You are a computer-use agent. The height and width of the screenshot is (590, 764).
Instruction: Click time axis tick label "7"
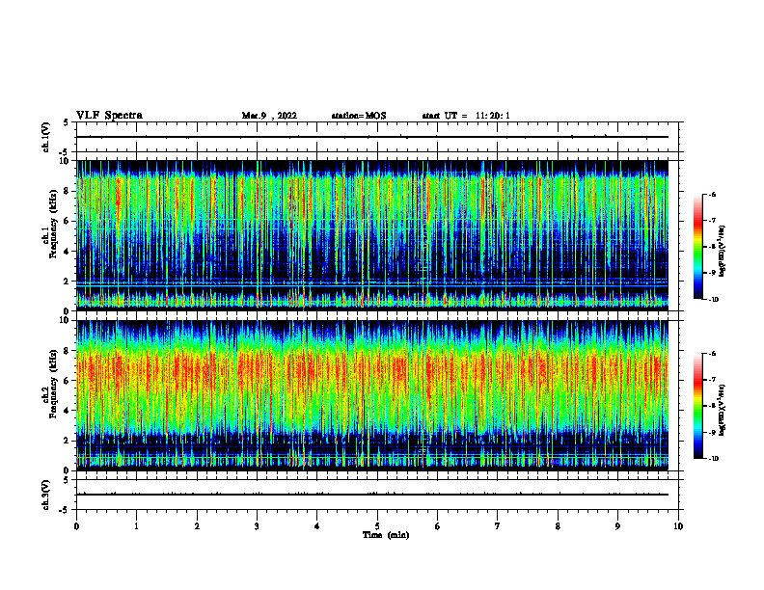(x=498, y=526)
